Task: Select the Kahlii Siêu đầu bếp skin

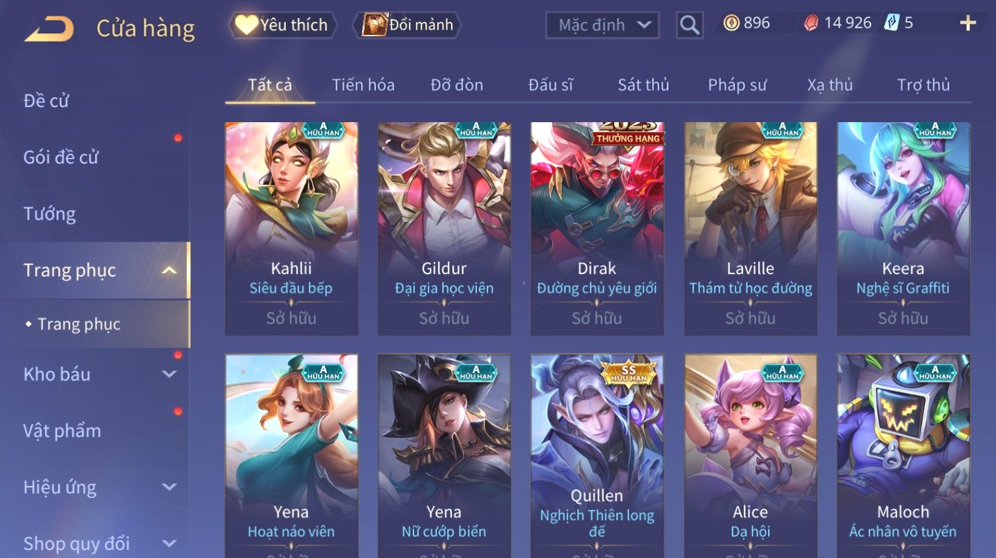Action: [291, 228]
